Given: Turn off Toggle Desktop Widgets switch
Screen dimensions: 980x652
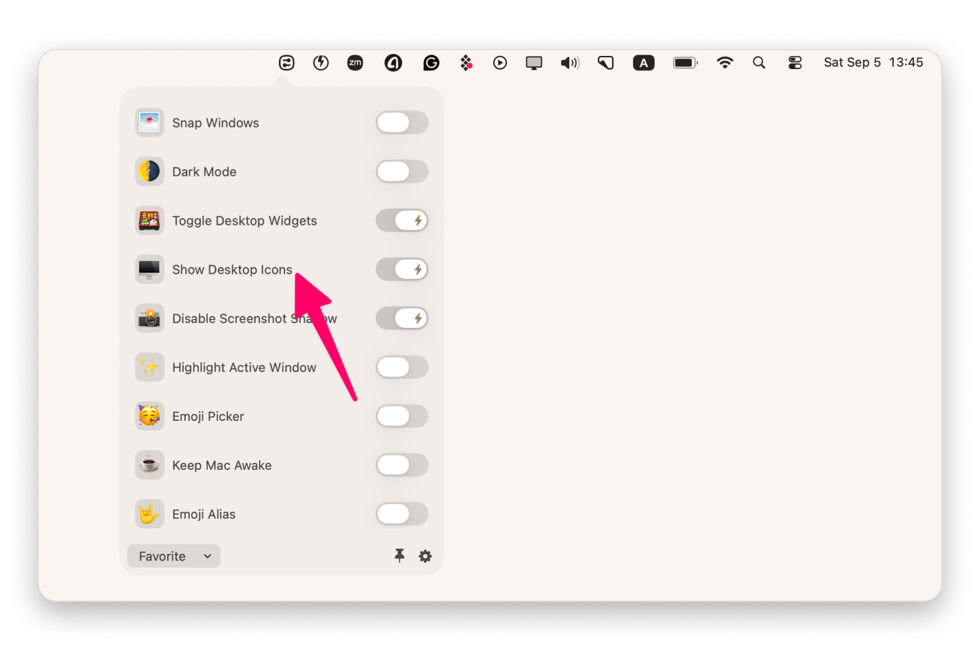Looking at the screenshot, I should click(x=402, y=220).
